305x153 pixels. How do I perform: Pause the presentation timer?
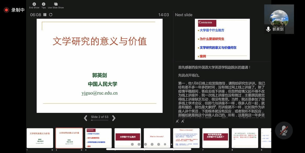pos(45,15)
